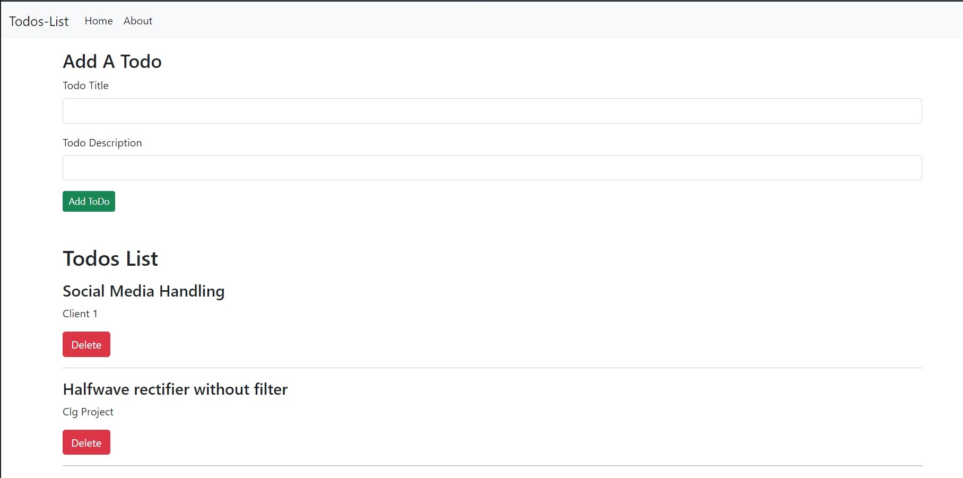Click the divider line under Halfwave rectifier todo
Viewport: 963px width, 478px height.
point(492,466)
